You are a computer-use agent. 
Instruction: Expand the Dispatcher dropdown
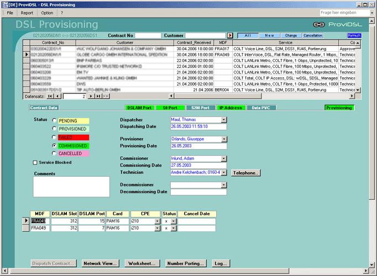224,120
